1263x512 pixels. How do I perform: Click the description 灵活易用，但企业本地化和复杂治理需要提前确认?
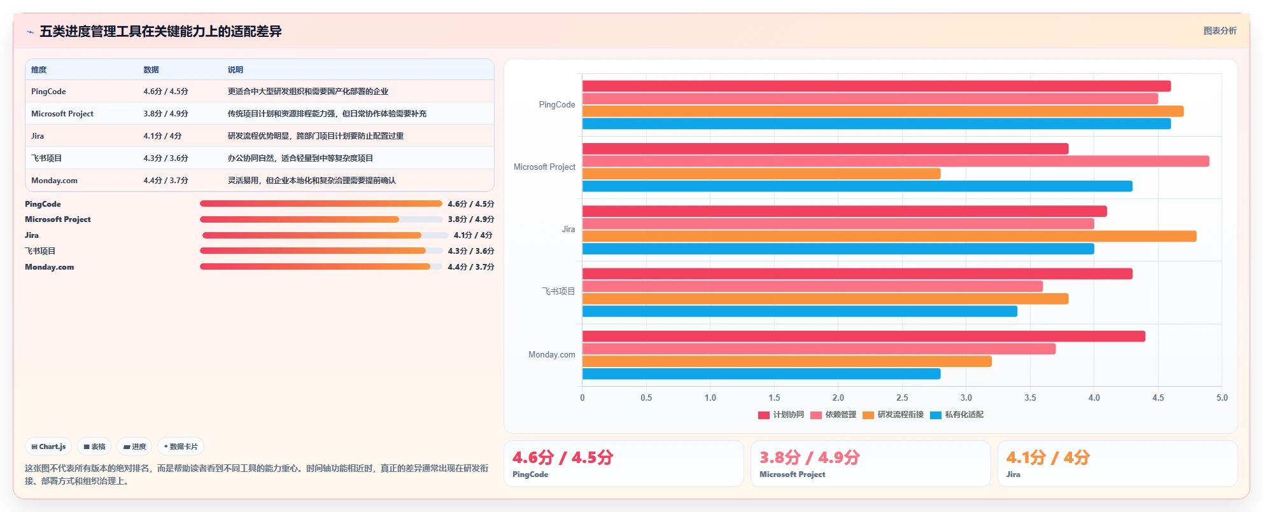[312, 180]
